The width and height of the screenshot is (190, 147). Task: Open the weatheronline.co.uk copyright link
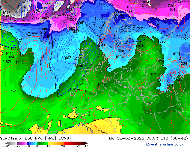[x=165, y=144]
